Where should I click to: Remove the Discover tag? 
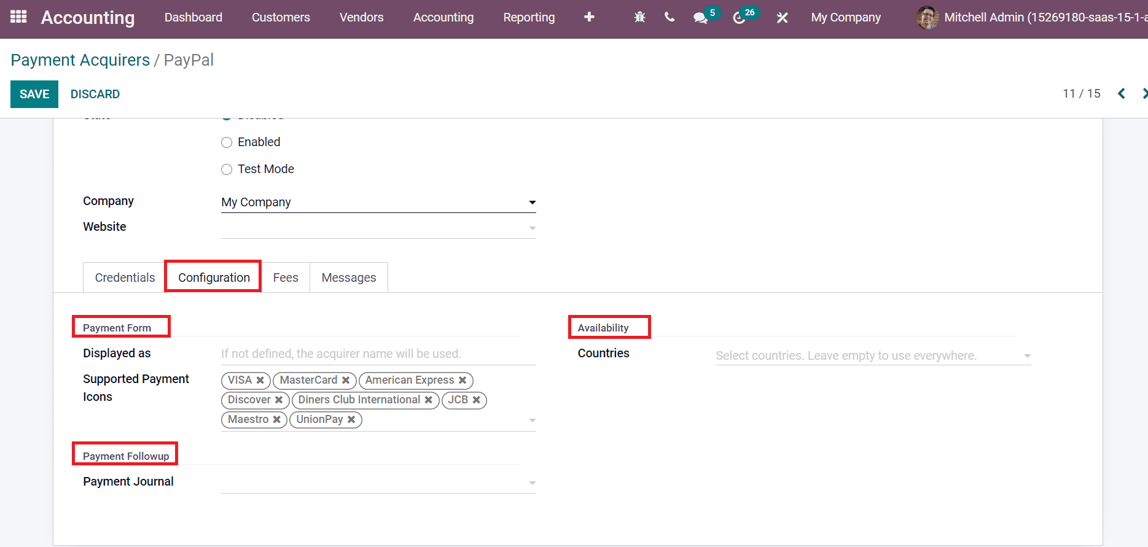point(279,400)
